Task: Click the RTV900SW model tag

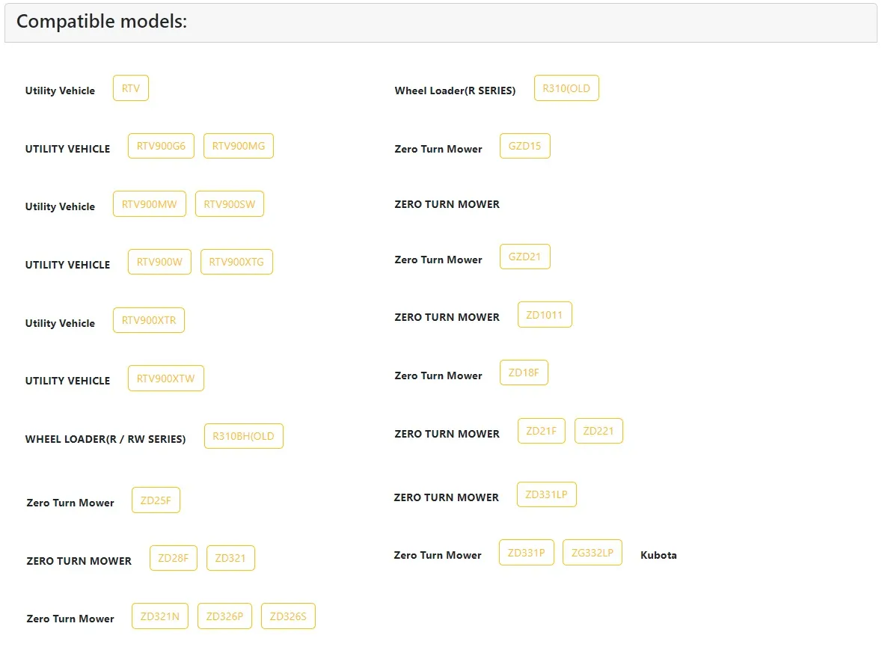Action: click(x=230, y=204)
